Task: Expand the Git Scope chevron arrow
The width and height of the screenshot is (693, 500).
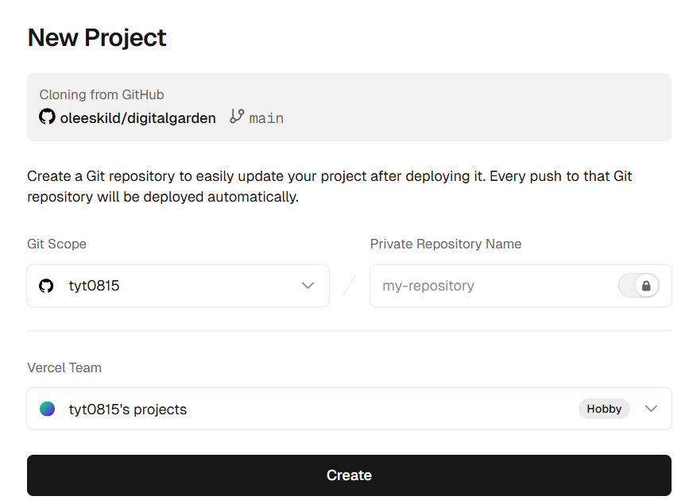Action: (x=308, y=286)
